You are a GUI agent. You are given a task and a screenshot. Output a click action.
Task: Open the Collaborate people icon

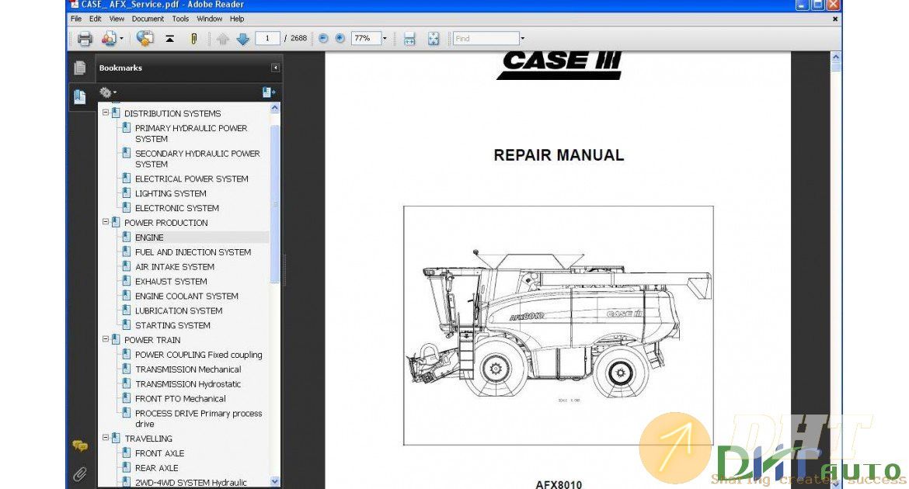pos(109,39)
